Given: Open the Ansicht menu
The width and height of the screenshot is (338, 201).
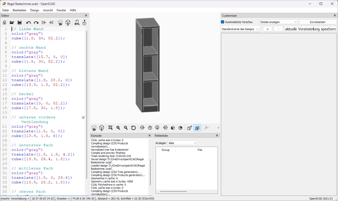Looking at the screenshot, I should tap(48, 10).
